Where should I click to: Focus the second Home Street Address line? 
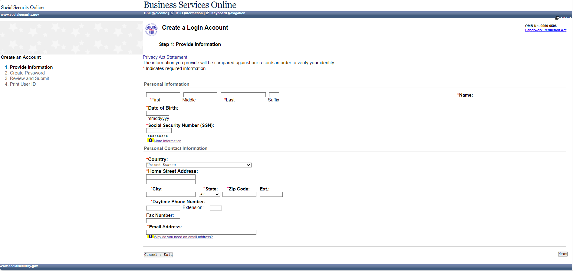coord(171,182)
